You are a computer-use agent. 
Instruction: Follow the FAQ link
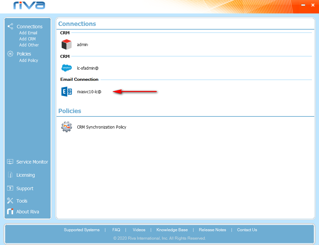pos(116,230)
